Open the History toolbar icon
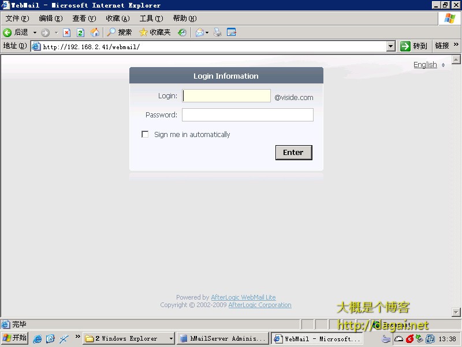This screenshot has width=462, height=347. [182, 32]
